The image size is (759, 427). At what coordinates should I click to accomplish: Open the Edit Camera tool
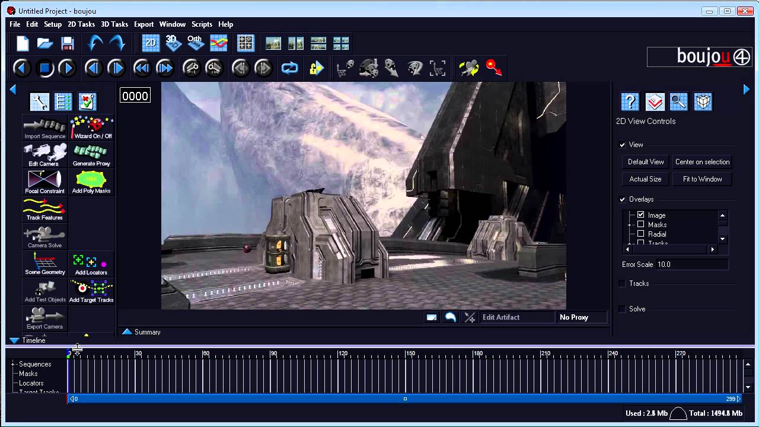45,156
